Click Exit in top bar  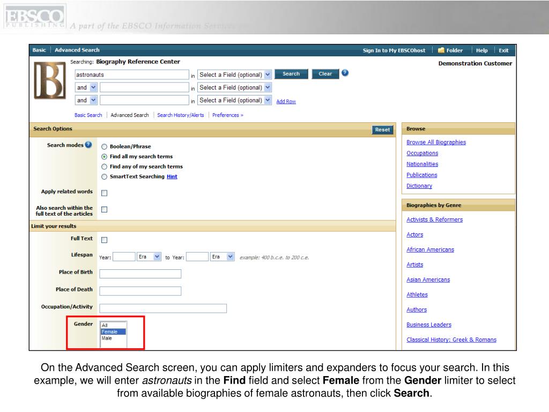tap(503, 50)
